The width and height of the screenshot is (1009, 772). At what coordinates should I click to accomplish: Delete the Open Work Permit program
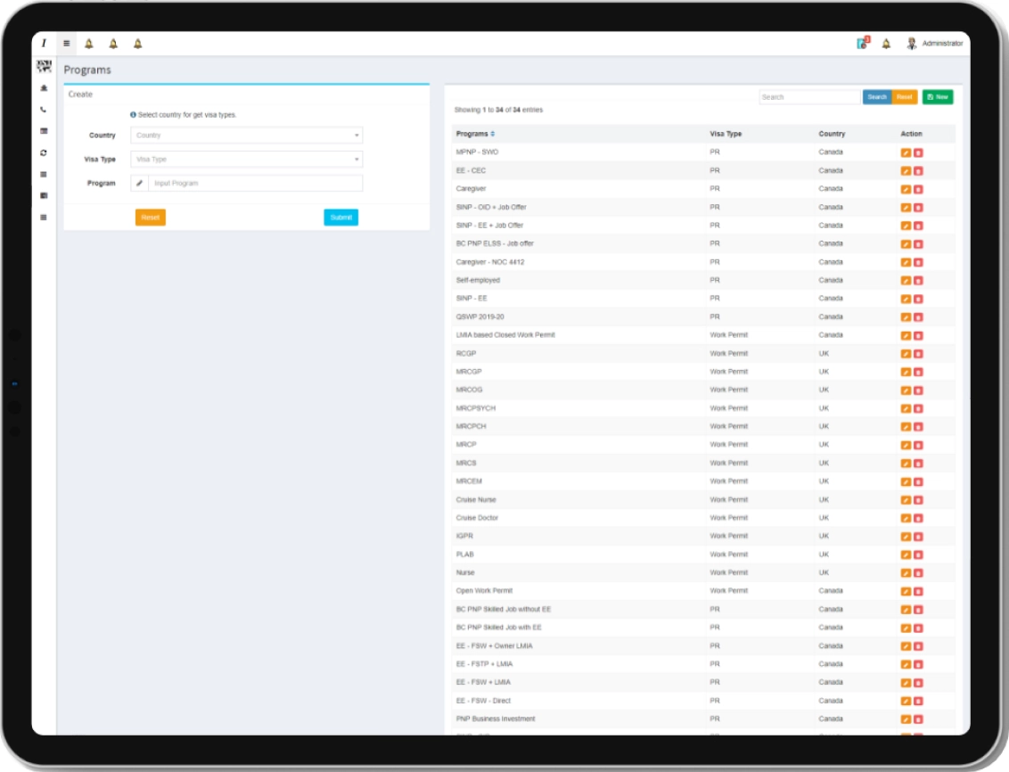click(x=922, y=589)
